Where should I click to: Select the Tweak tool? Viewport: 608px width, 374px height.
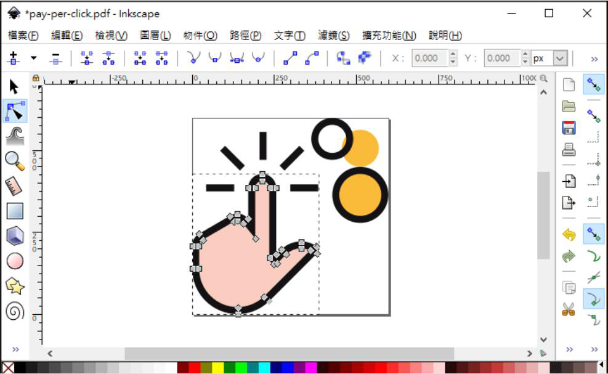pos(15,133)
